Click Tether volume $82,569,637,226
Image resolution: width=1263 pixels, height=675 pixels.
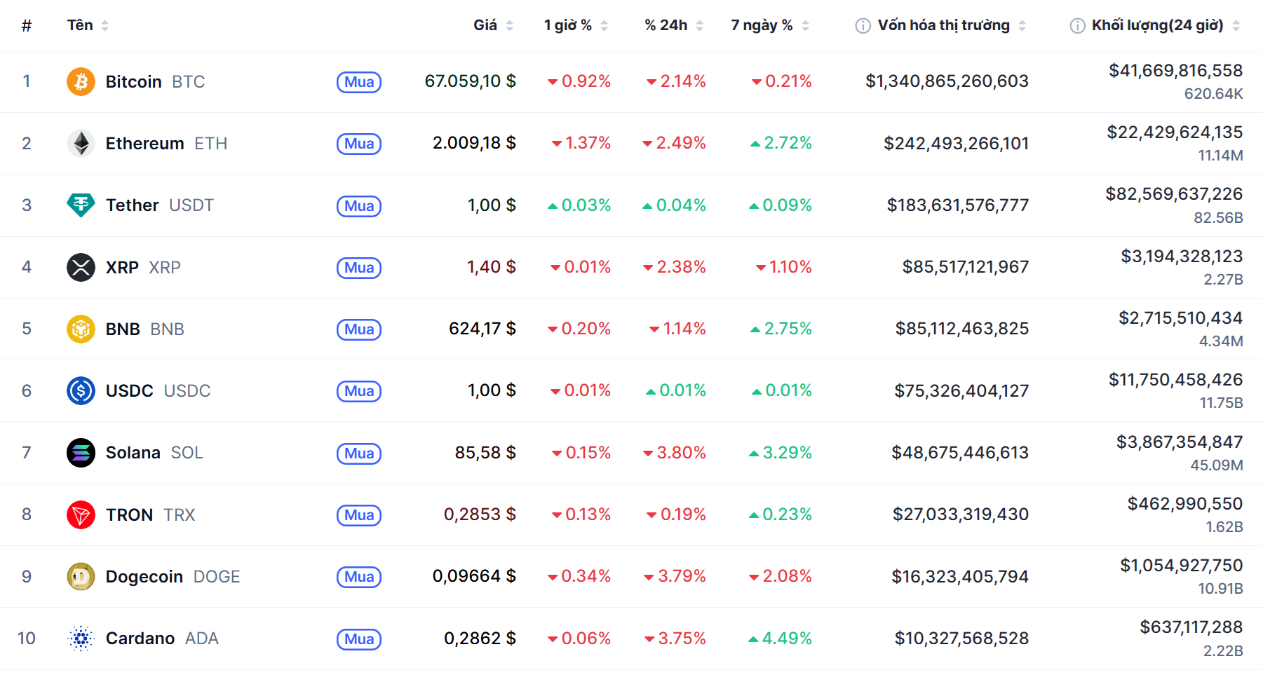pyautogui.click(x=1174, y=194)
